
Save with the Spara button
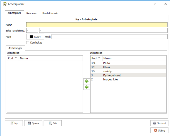point(33,123)
